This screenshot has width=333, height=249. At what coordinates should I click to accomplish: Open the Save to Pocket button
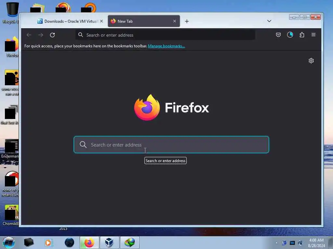278,35
